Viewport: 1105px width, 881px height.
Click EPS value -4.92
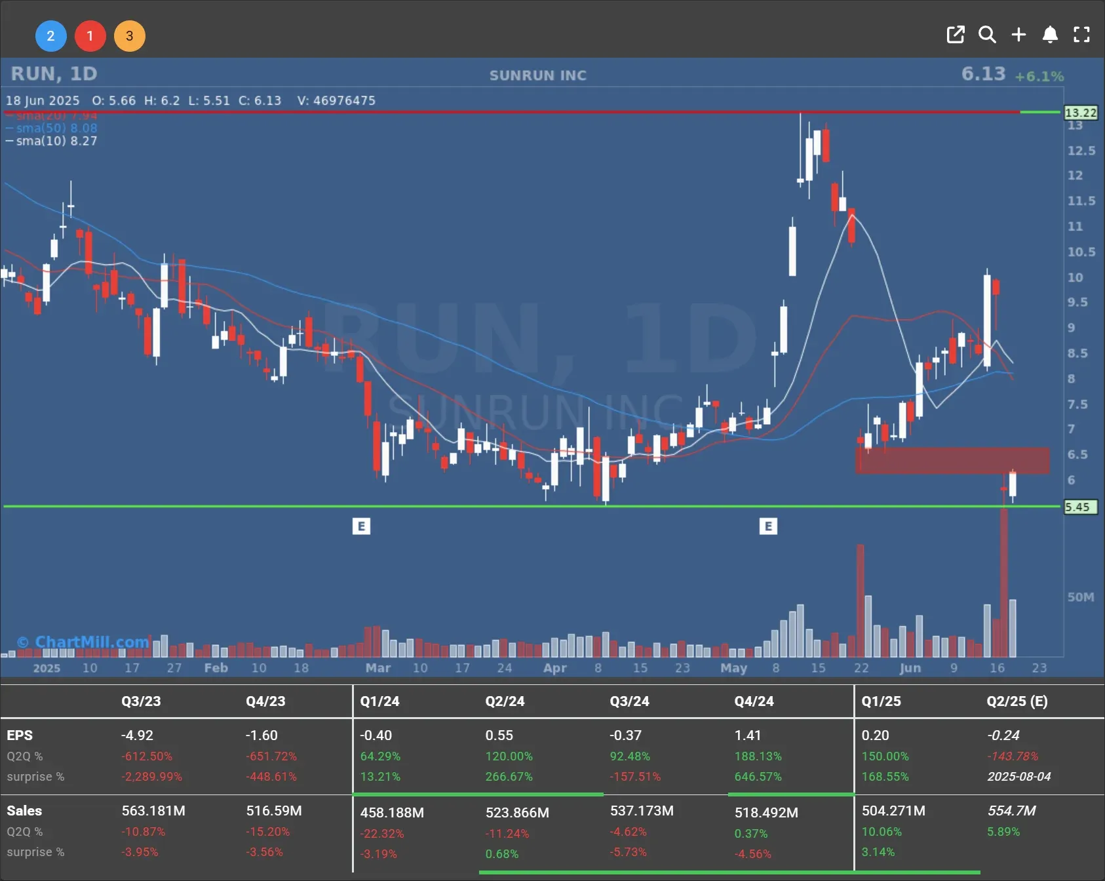[137, 735]
